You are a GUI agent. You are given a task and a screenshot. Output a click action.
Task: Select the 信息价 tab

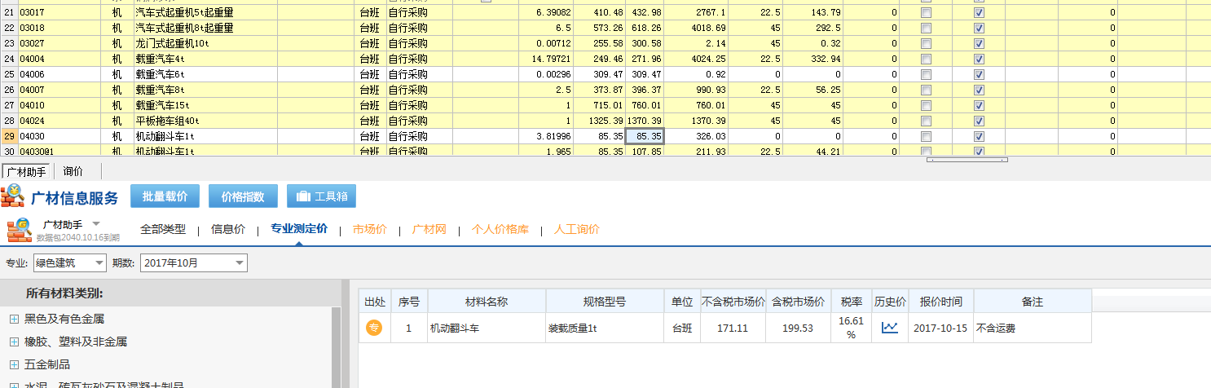pyautogui.click(x=228, y=229)
